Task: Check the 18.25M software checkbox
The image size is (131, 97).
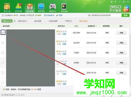Action: [3, 43]
